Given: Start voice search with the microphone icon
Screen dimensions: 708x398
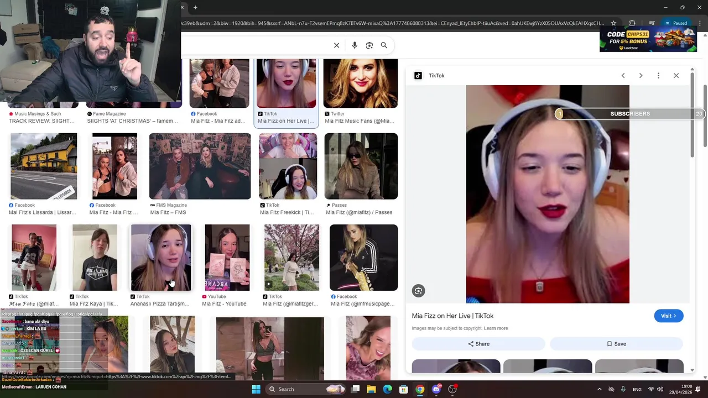Looking at the screenshot, I should pyautogui.click(x=355, y=45).
